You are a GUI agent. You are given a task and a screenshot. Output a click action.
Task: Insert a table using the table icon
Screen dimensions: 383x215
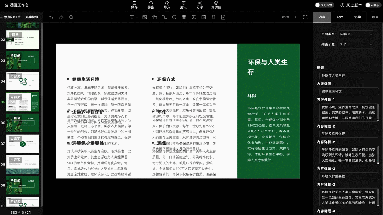[x=184, y=17]
